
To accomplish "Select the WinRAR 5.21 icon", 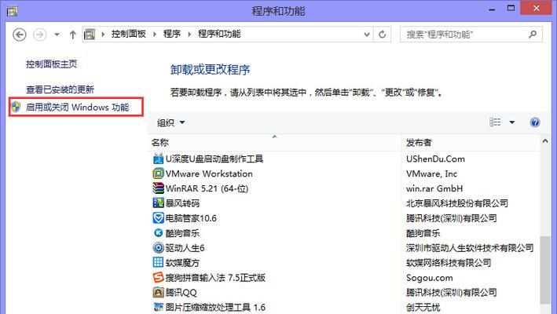I will tap(158, 188).
